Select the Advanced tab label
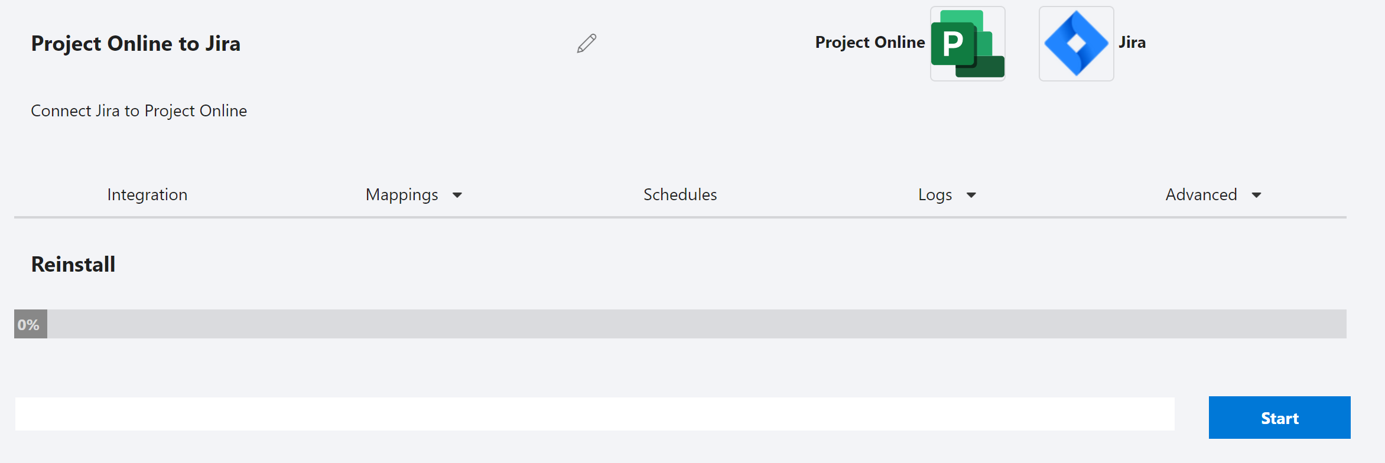 [x=1201, y=194]
